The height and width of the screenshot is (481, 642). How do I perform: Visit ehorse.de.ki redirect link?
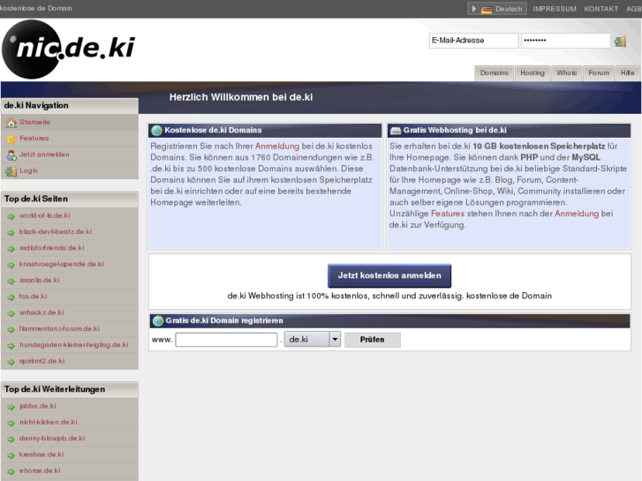(40, 470)
